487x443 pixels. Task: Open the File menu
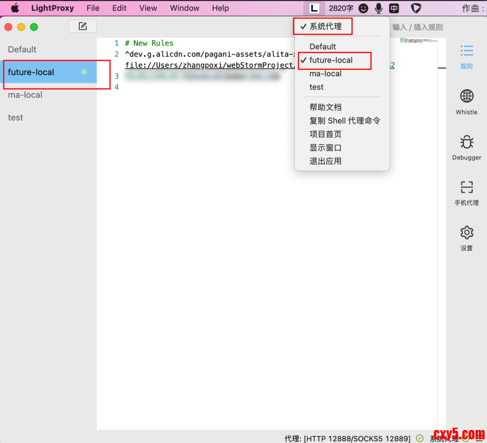point(93,8)
